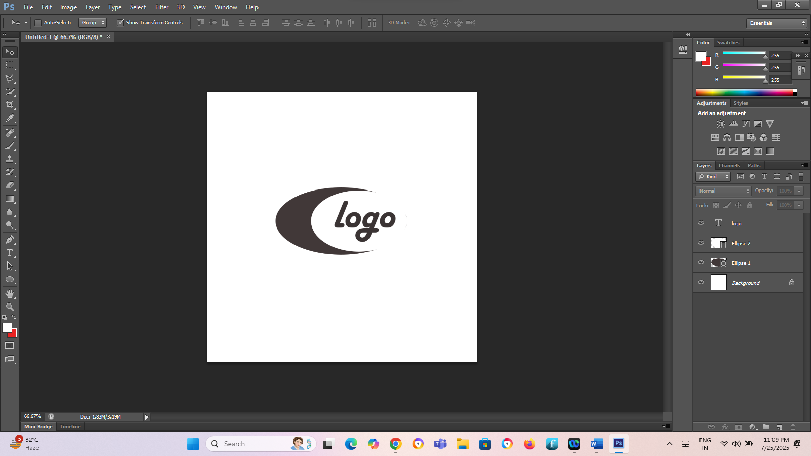Open the Fill slider dropdown arrow
811x456 pixels.
pos(799,205)
